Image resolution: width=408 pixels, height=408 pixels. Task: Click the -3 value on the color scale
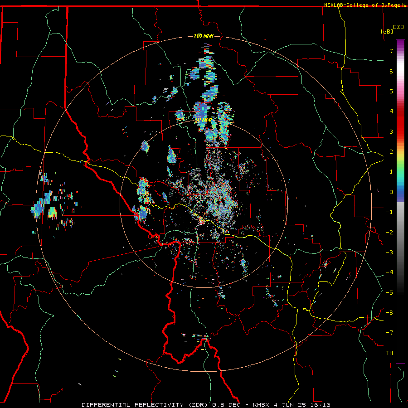coord(389,253)
